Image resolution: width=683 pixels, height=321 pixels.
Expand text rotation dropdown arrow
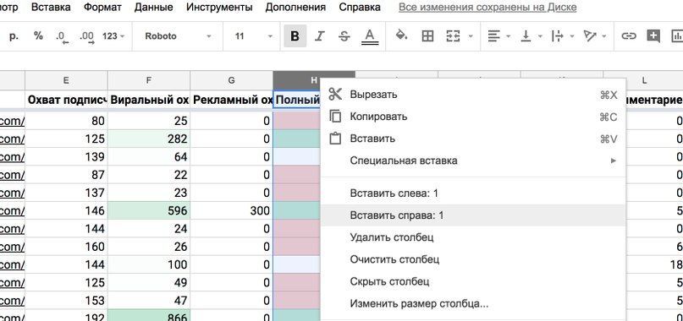pos(604,36)
